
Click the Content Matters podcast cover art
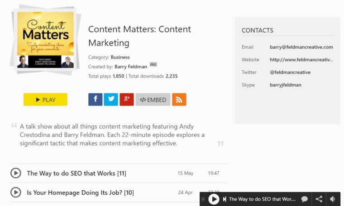(x=45, y=40)
